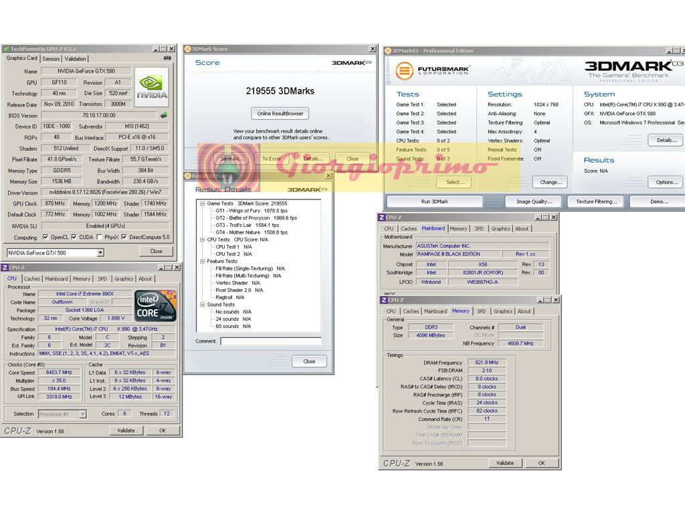The width and height of the screenshot is (685, 514).
Task: Select the CPU tab in the CPU-Z Mainboard window
Action: pos(389,229)
